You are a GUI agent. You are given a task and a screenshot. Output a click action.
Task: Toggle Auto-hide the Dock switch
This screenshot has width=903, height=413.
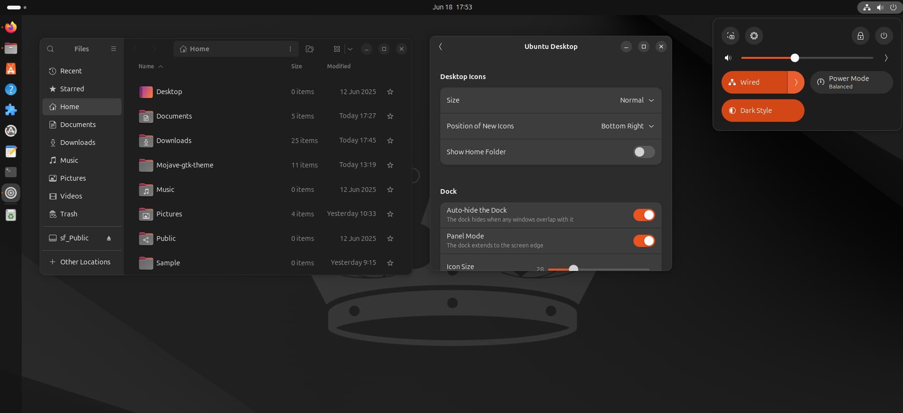pyautogui.click(x=644, y=215)
